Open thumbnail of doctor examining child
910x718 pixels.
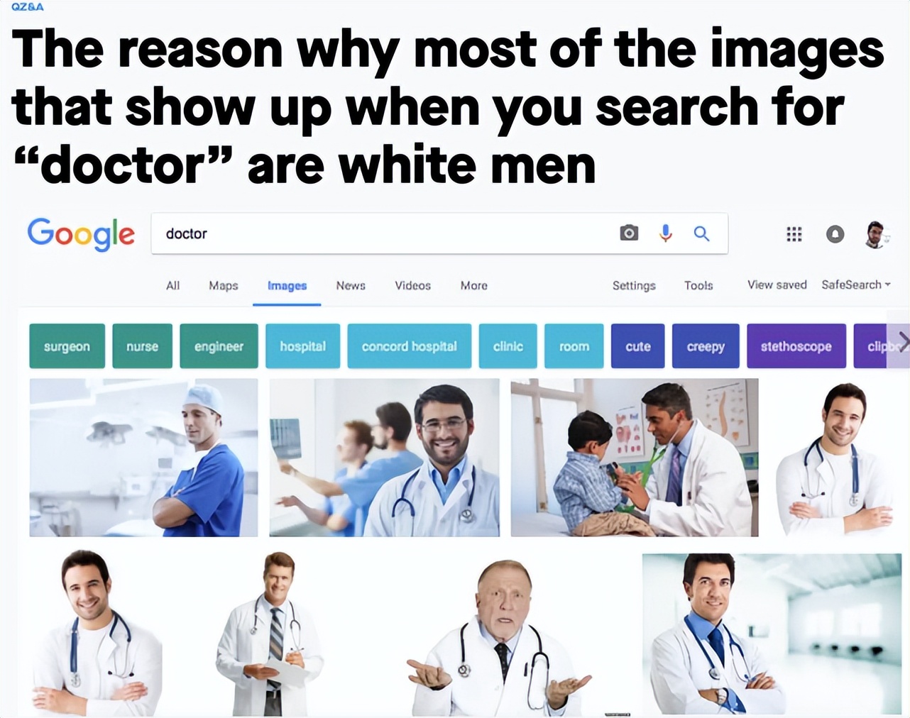point(635,458)
